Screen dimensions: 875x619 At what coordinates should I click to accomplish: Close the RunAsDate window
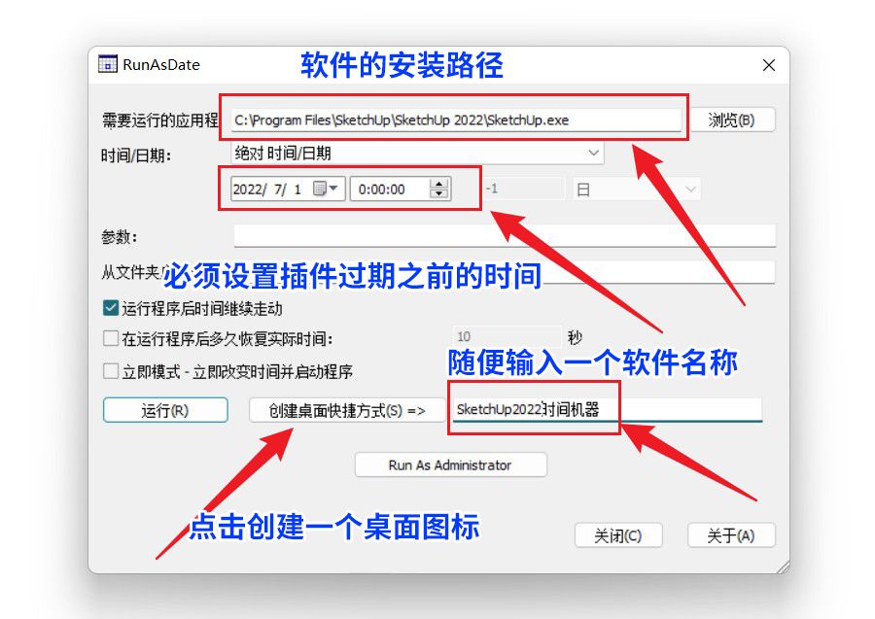pyautogui.click(x=768, y=65)
